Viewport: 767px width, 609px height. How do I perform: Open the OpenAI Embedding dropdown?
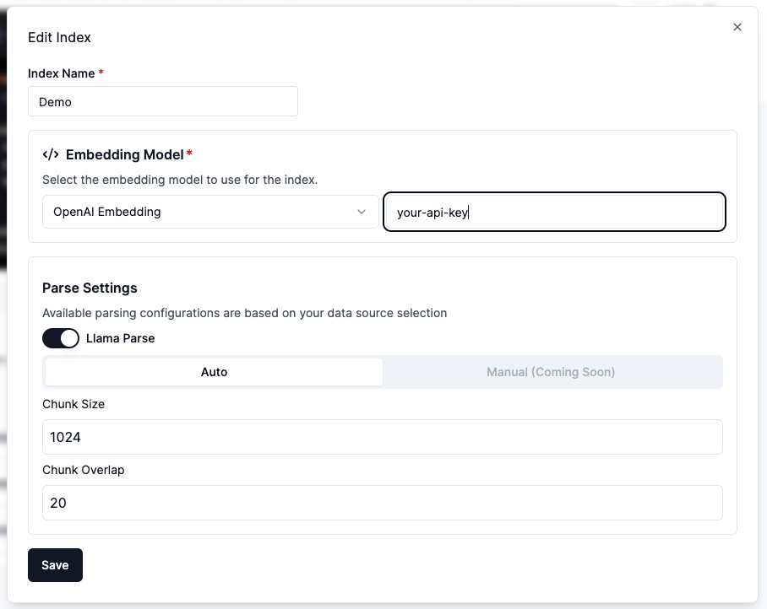pyautogui.click(x=210, y=212)
